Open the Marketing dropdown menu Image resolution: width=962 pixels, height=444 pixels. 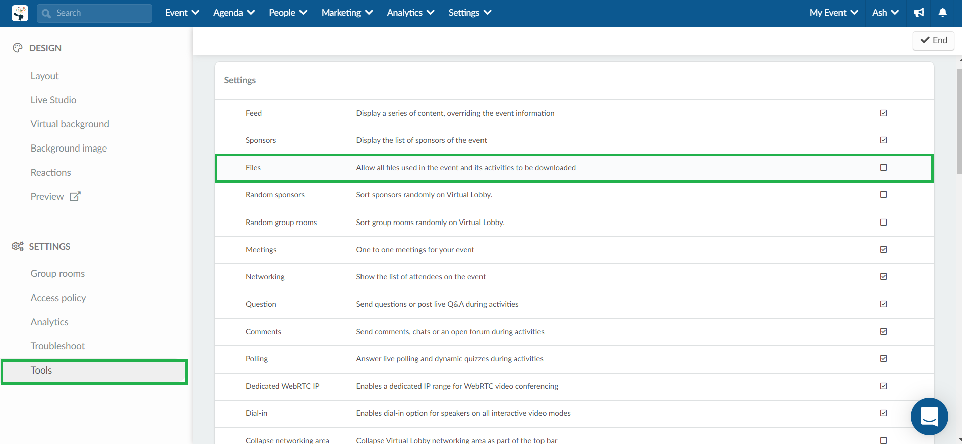(x=347, y=13)
